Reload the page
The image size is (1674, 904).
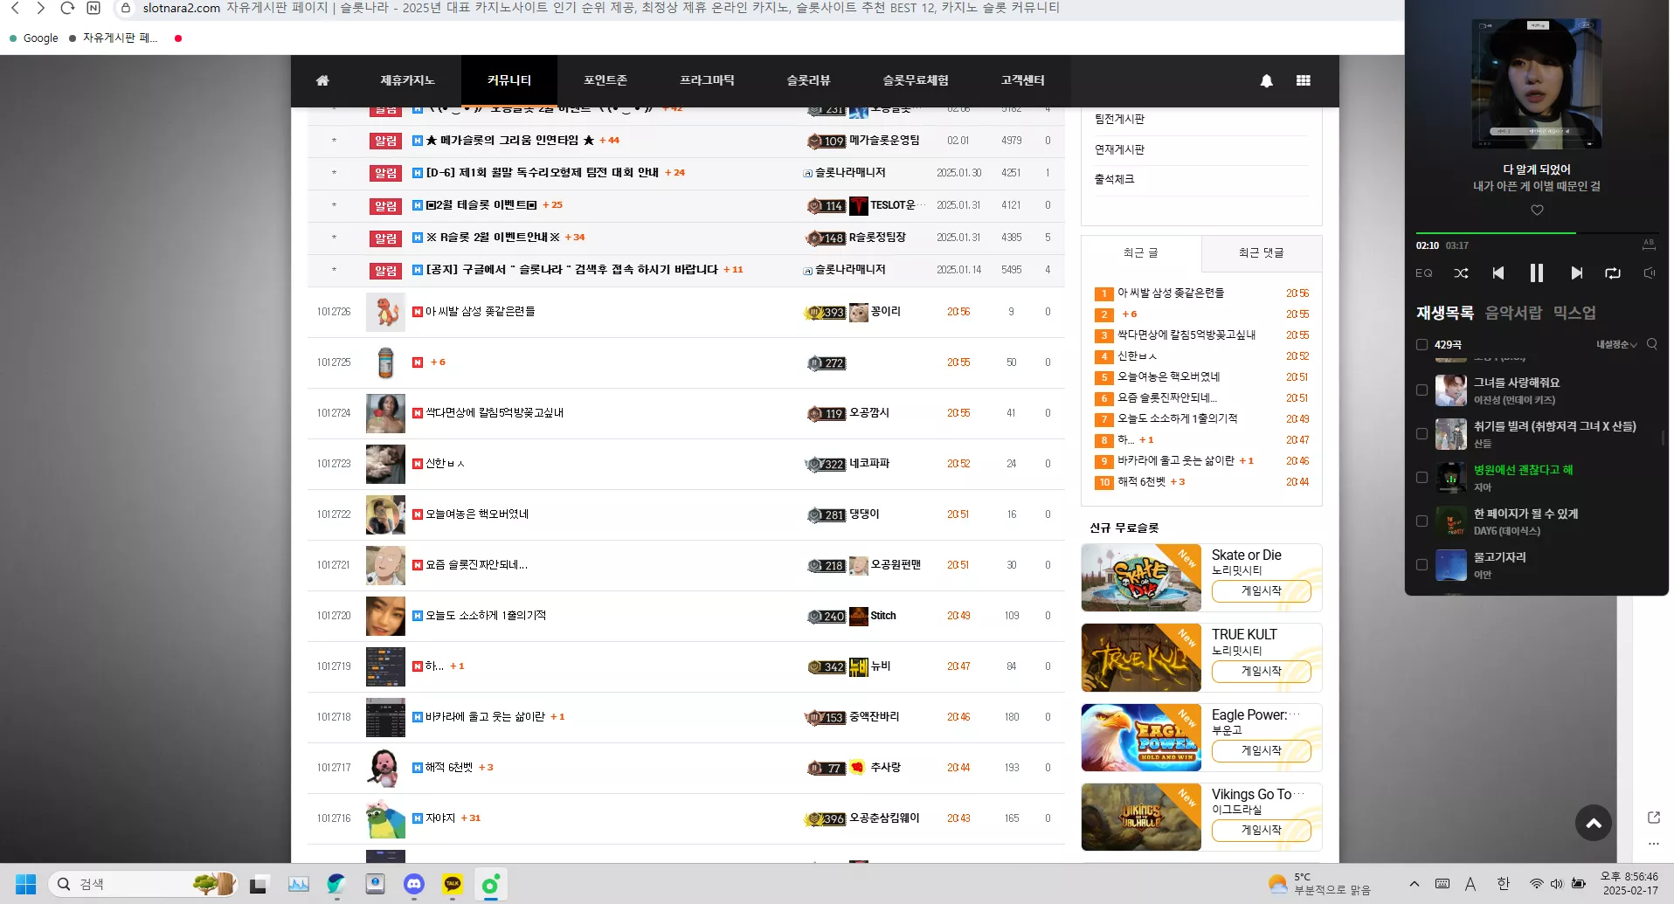click(67, 8)
